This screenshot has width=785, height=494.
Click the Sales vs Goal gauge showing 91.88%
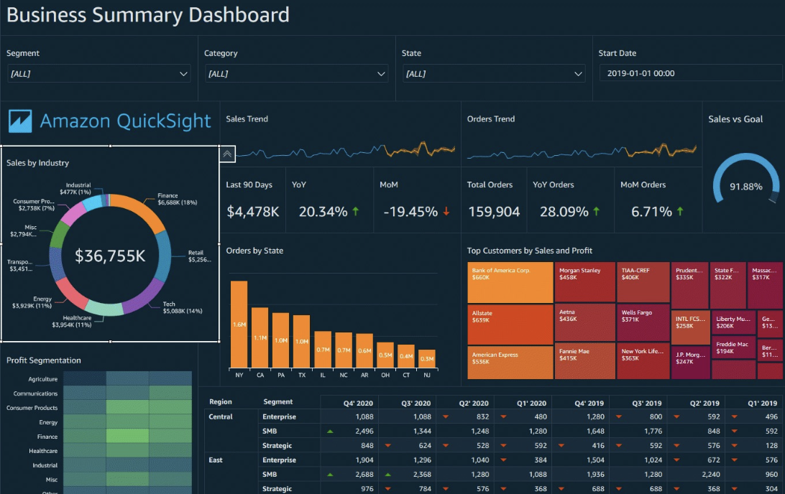click(745, 188)
